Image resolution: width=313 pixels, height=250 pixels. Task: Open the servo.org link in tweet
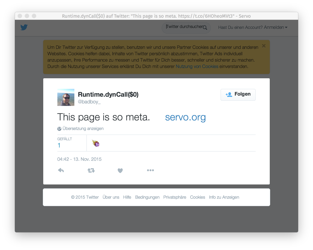tap(185, 117)
